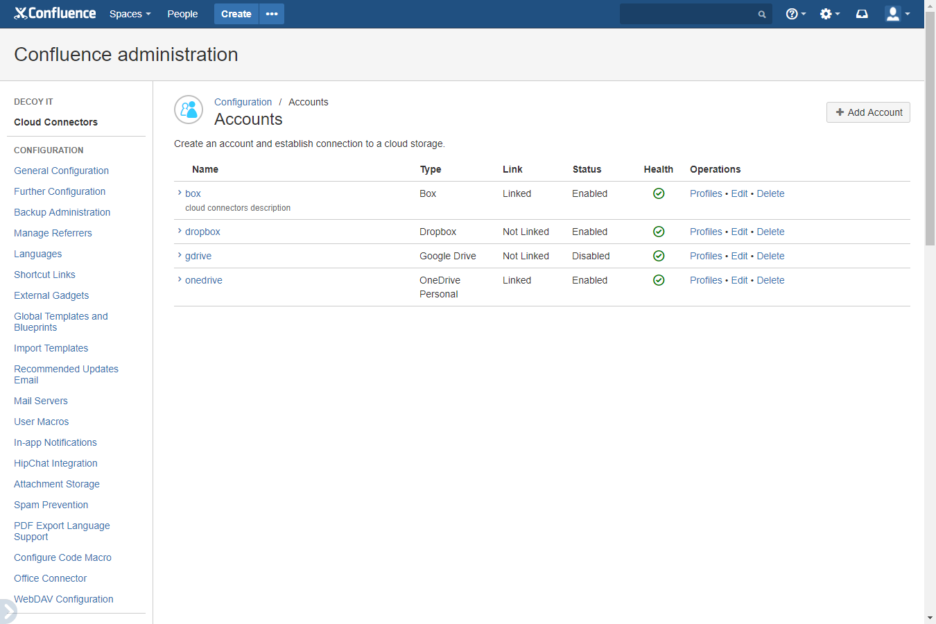Open Import Templates

[x=51, y=348]
